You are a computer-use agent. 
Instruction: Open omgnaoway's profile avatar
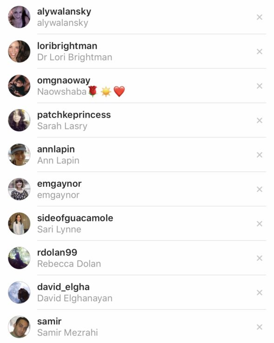[x=19, y=86]
